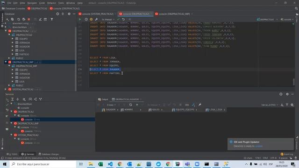Click the export data download icon
Viewport: 299px width, 168px height.
[x=282, y=105]
